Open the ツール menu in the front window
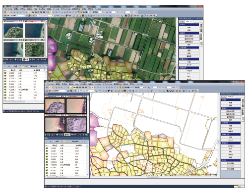248x193 pixels. (x=98, y=84)
